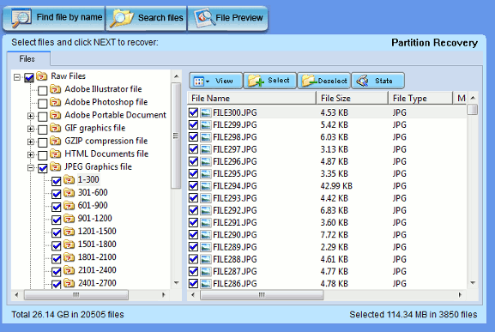Expand the HTML Documents file node
495x332 pixels.
[x=31, y=154]
